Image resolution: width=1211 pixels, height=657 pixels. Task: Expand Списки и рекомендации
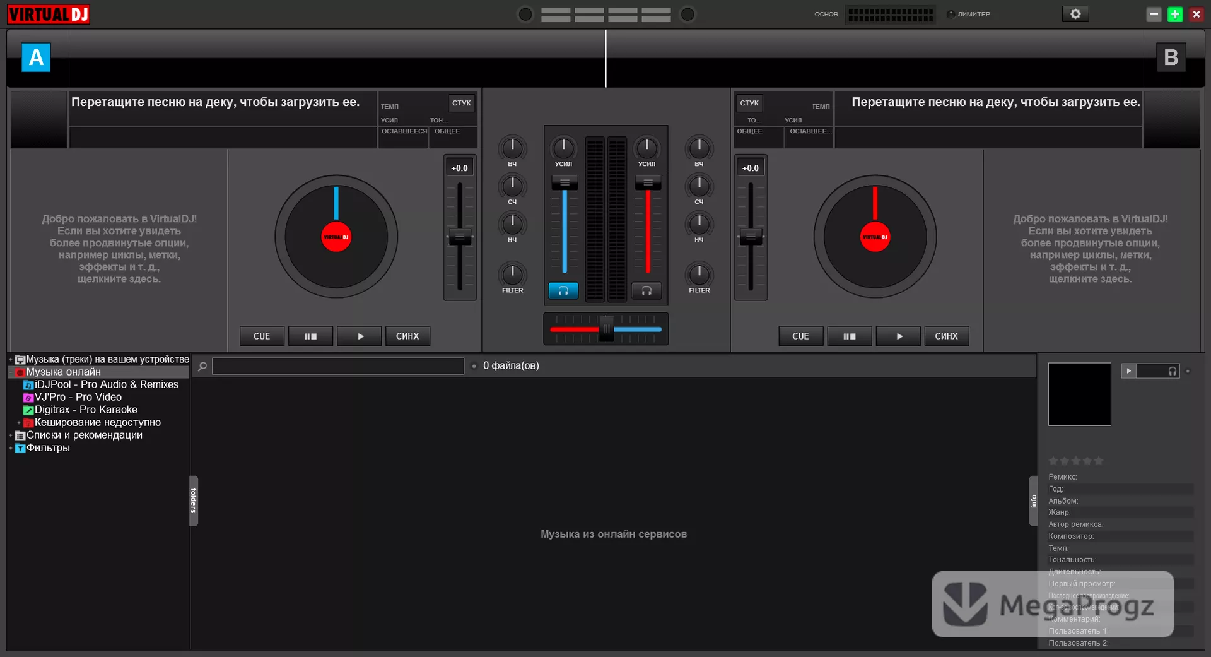[x=11, y=435]
